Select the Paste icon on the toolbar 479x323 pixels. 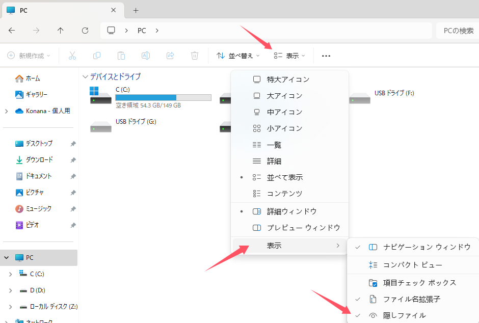[121, 55]
